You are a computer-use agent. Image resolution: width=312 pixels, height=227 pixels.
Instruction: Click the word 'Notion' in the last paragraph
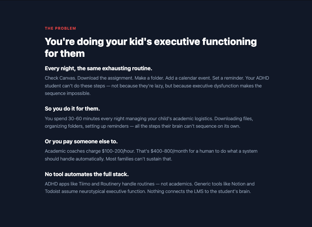[238, 184]
